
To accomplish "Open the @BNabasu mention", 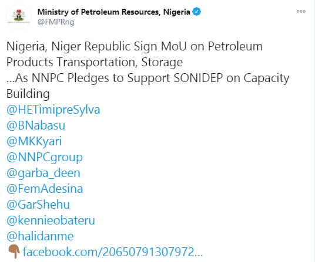I will 36,125.
